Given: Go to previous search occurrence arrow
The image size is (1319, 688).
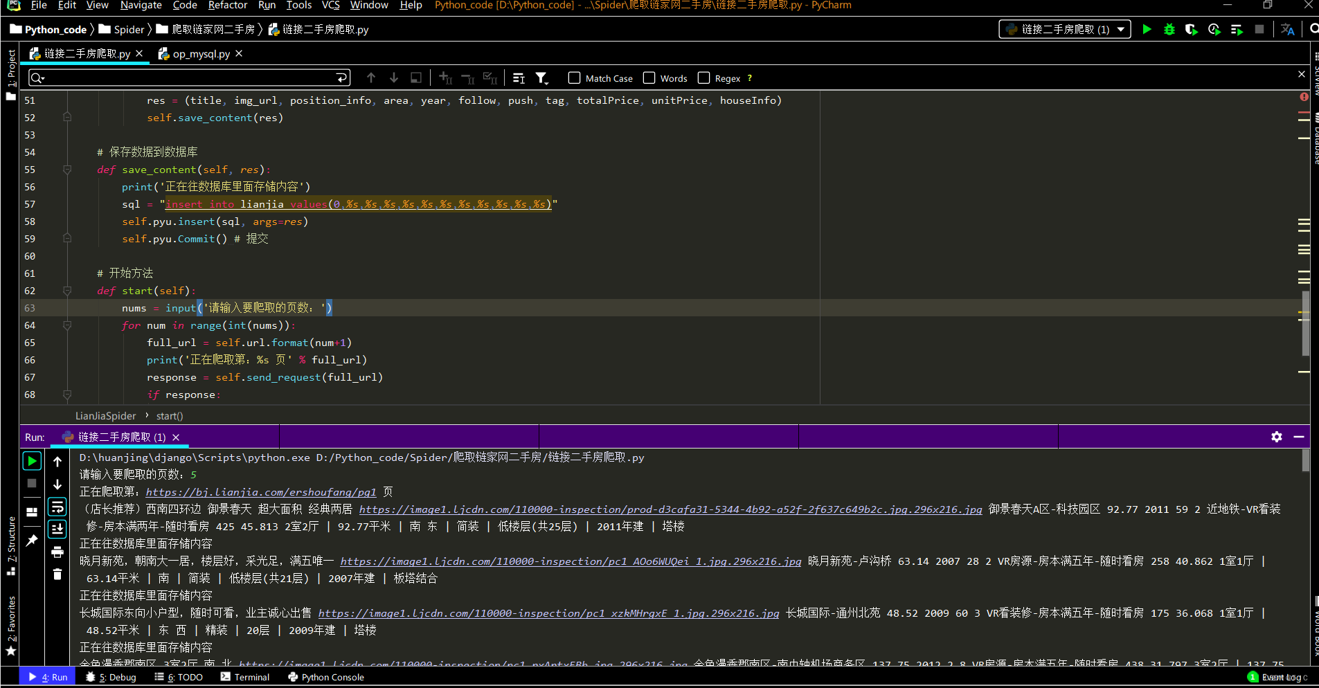Looking at the screenshot, I should click(371, 78).
